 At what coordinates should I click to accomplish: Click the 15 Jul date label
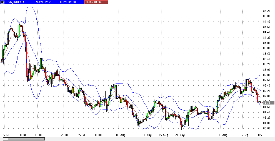[x=39, y=135]
